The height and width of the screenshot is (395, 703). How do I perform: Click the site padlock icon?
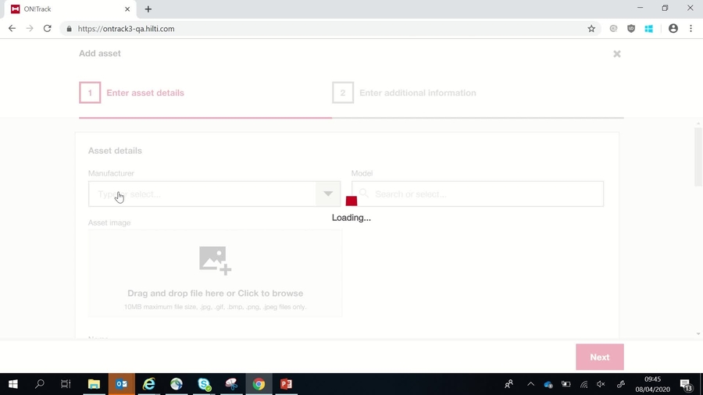[69, 29]
